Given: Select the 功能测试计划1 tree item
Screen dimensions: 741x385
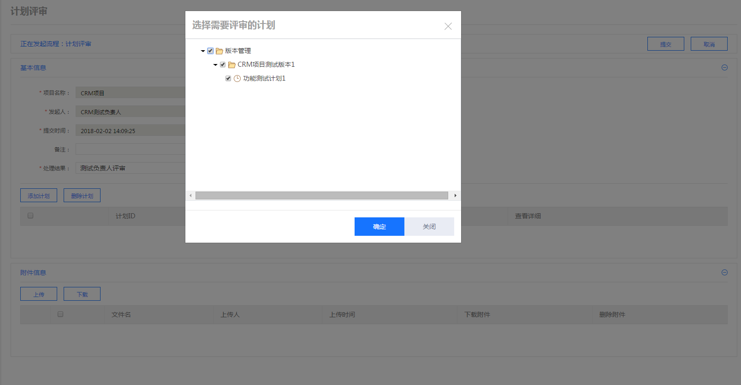Looking at the screenshot, I should (x=264, y=78).
